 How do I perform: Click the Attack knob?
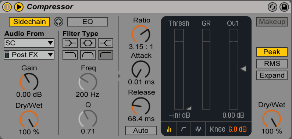pyautogui.click(x=141, y=69)
